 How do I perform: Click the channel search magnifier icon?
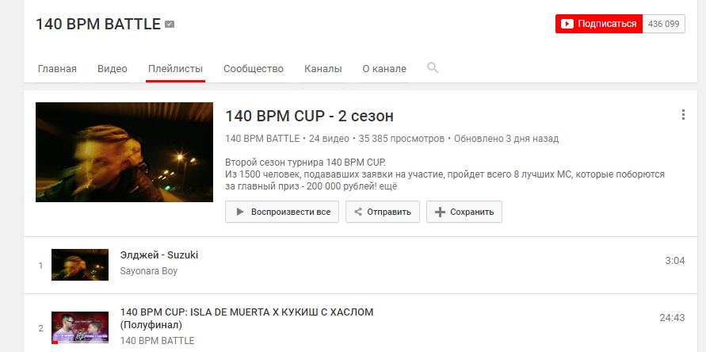433,68
